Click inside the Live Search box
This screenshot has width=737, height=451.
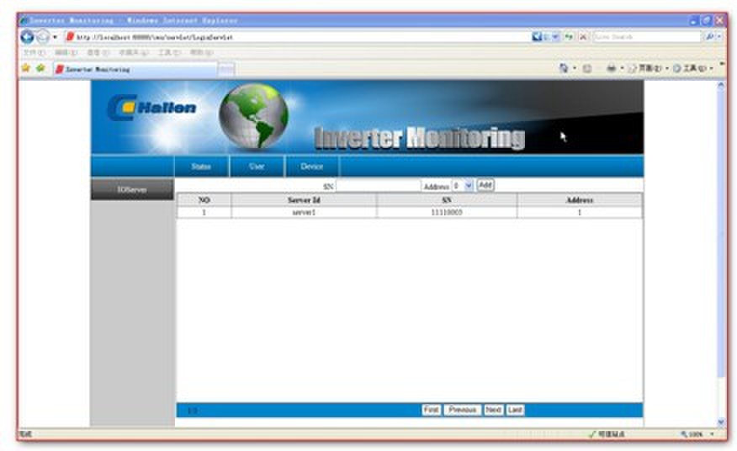click(x=647, y=37)
